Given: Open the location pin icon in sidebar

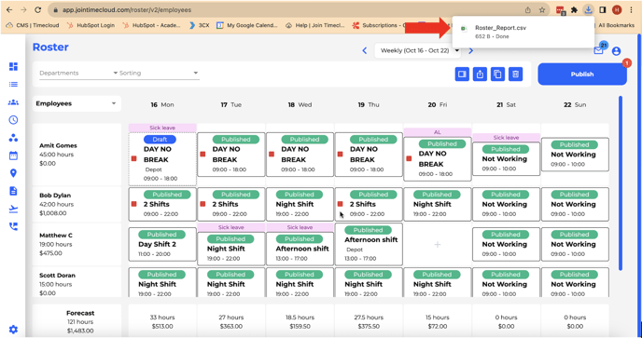Looking at the screenshot, I should click(x=13, y=173).
